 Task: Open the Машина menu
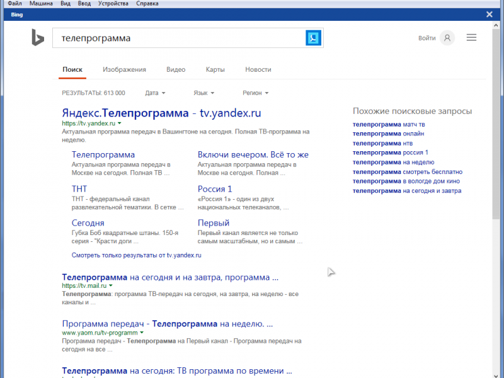pos(41,4)
